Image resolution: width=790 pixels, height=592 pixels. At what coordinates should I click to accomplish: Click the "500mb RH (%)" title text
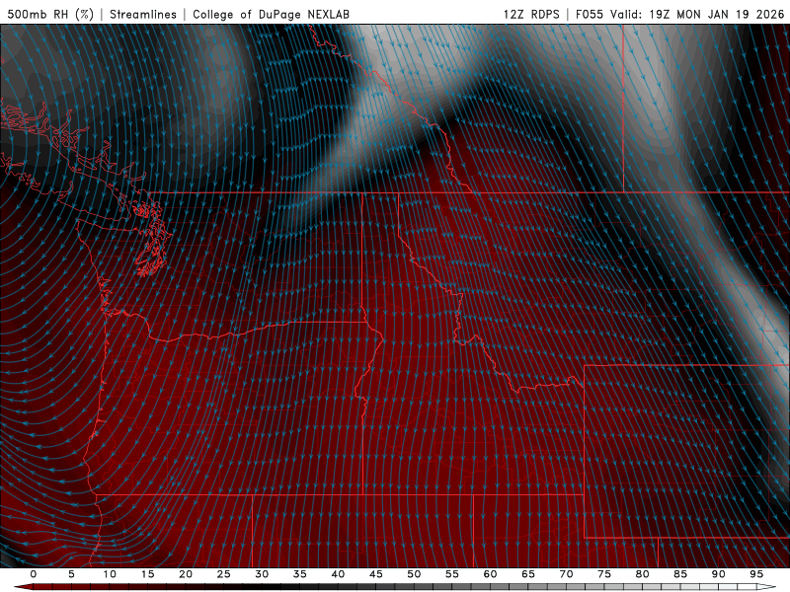[x=50, y=14]
